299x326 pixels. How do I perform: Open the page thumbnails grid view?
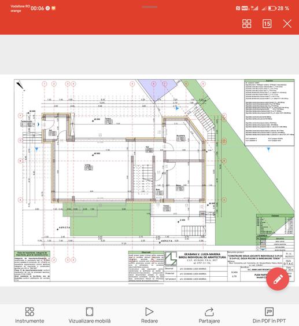[247, 24]
